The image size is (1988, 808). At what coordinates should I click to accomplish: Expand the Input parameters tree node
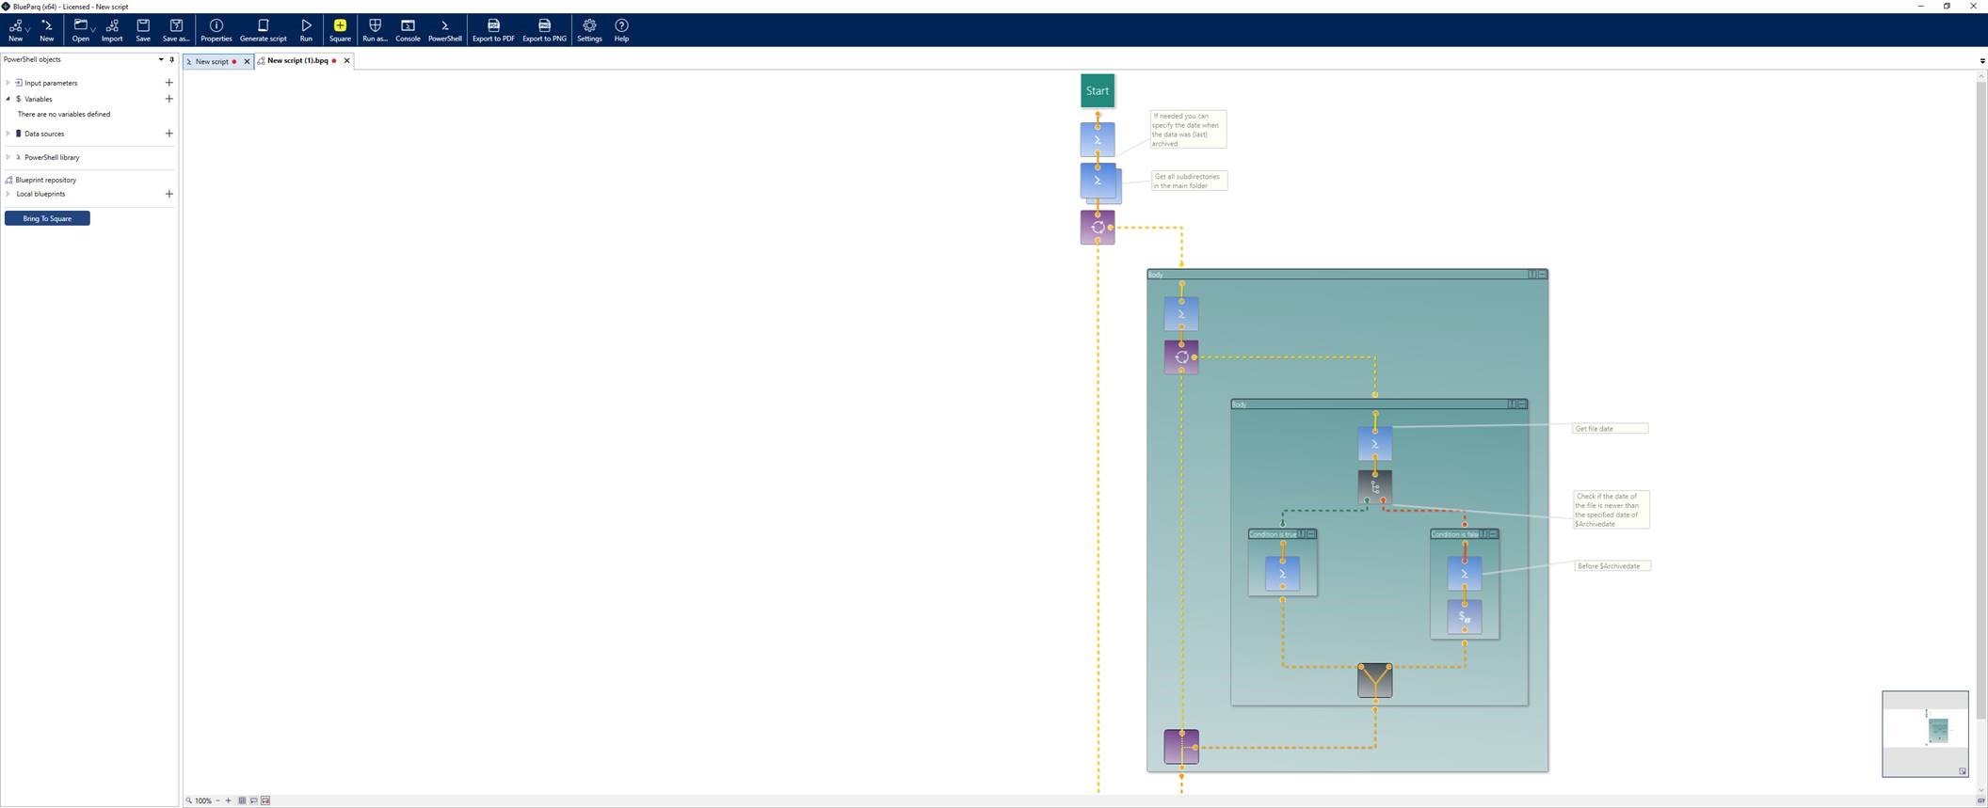pyautogui.click(x=8, y=83)
